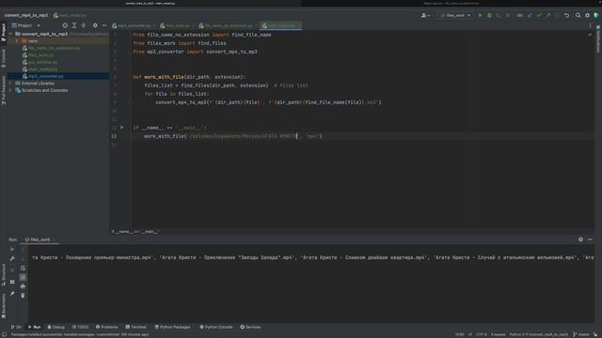Click the run gutter arrow beside __main__ line
This screenshot has height=338, width=602.
pos(122,128)
